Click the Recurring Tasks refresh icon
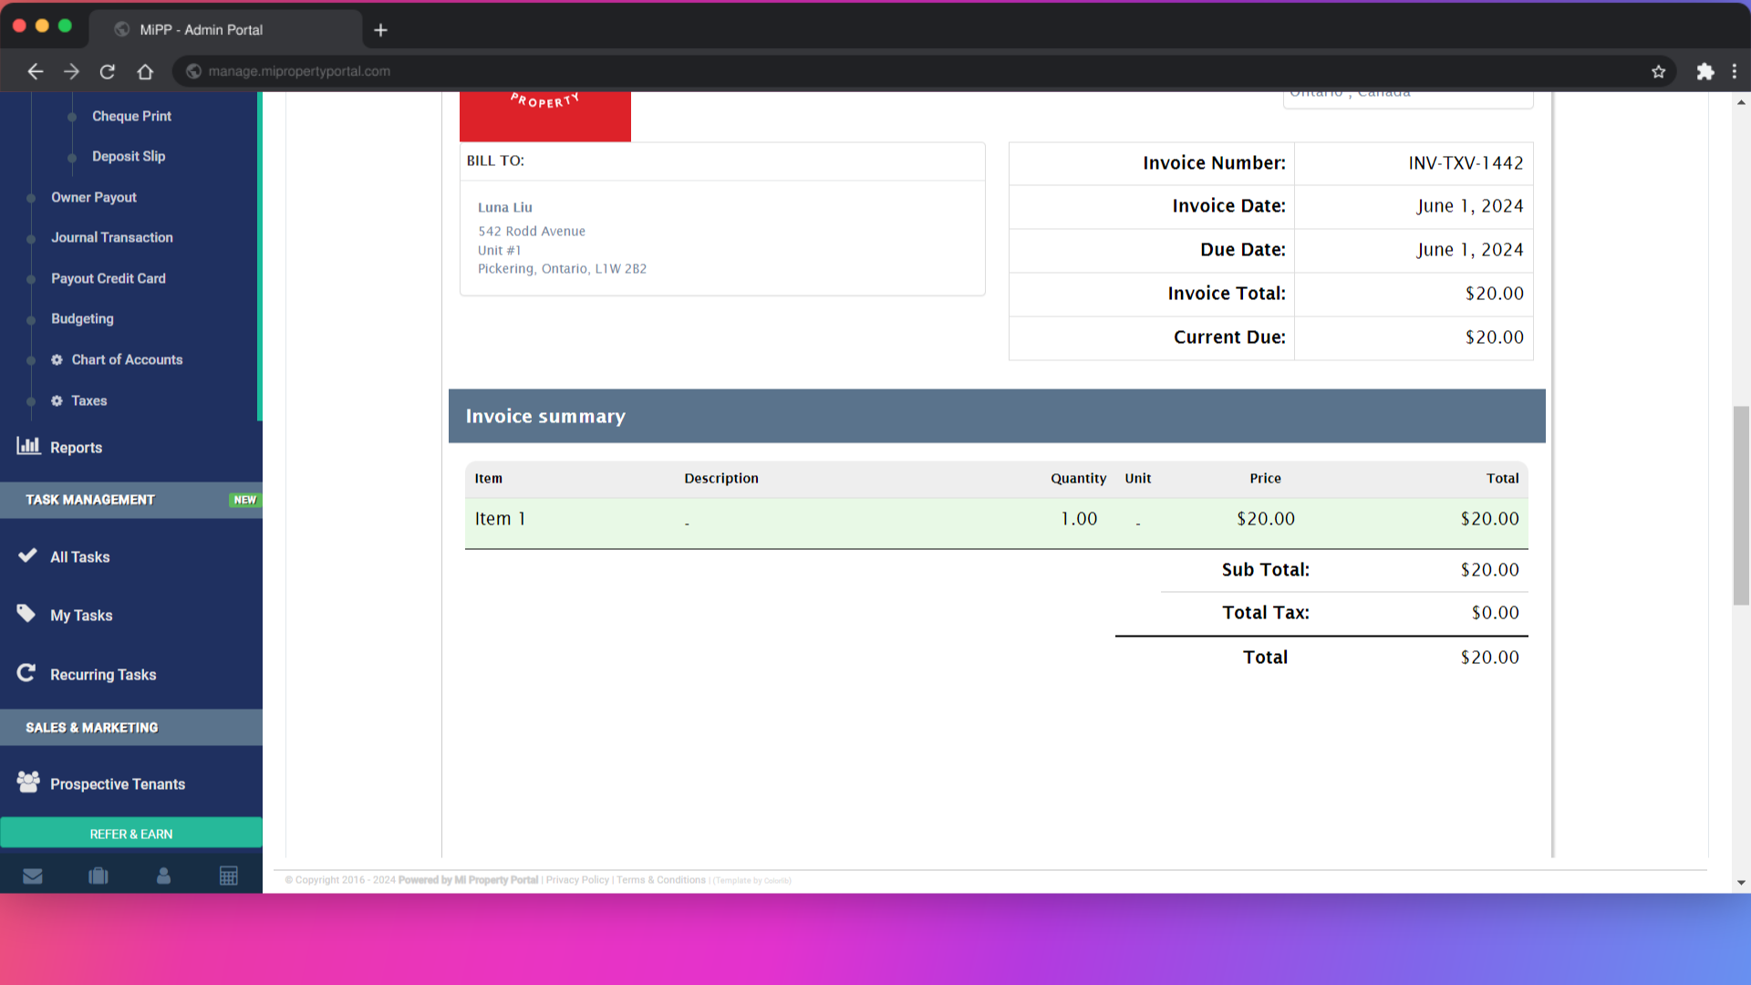The image size is (1751, 985). [26, 672]
